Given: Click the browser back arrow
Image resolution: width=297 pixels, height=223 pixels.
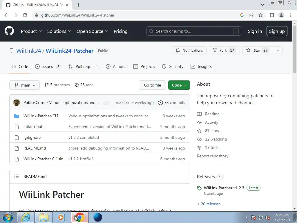Looking at the screenshot, I should pyautogui.click(x=6, y=15).
